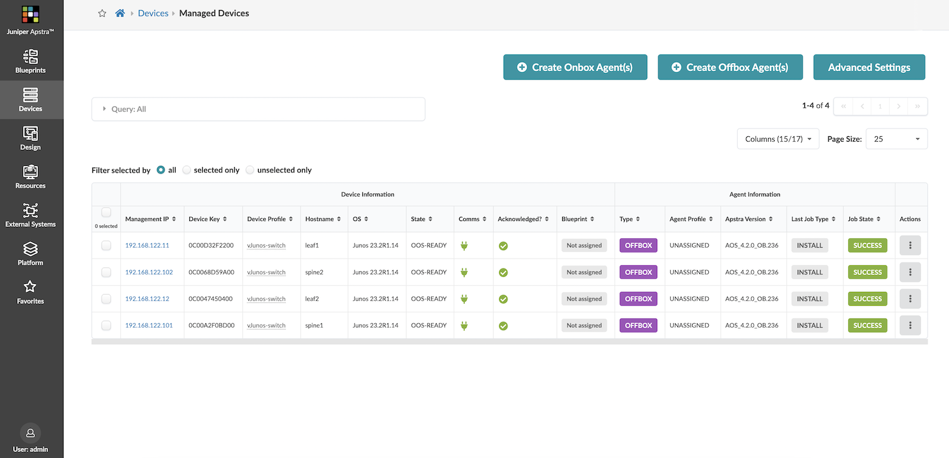Open Blueprints in the sidebar
Image resolution: width=949 pixels, height=458 pixels.
(31, 62)
